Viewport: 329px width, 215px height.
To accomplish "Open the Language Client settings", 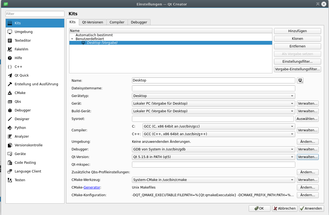I will point(28,171).
